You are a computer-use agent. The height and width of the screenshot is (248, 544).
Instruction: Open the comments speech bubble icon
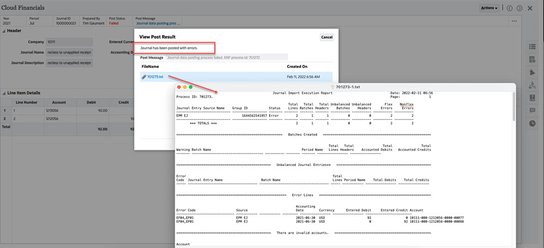tap(532, 110)
